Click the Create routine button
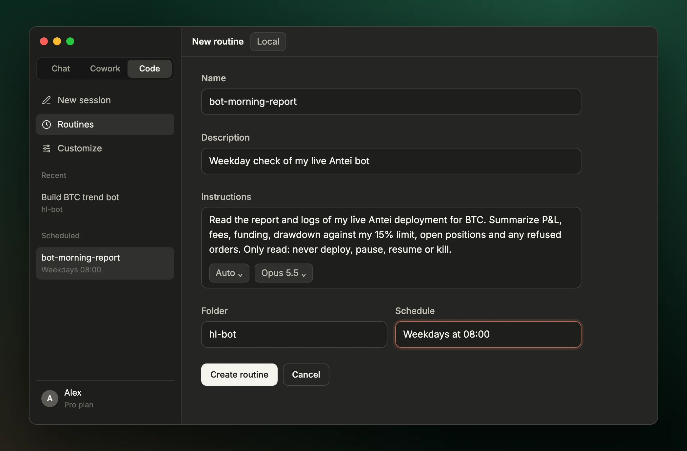 239,375
